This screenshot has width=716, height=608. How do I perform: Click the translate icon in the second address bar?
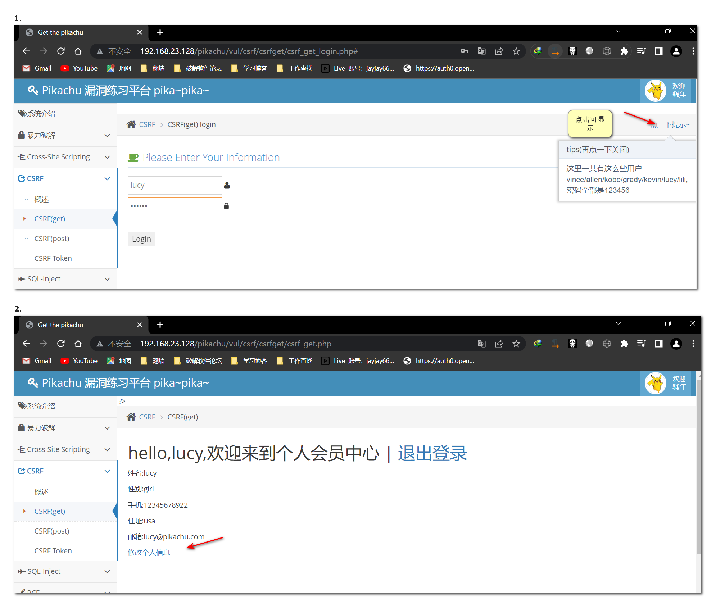481,344
